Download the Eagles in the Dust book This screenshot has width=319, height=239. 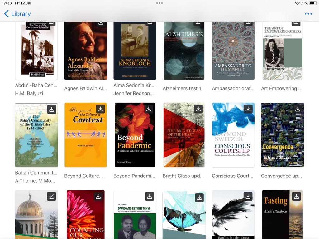tap(248, 197)
